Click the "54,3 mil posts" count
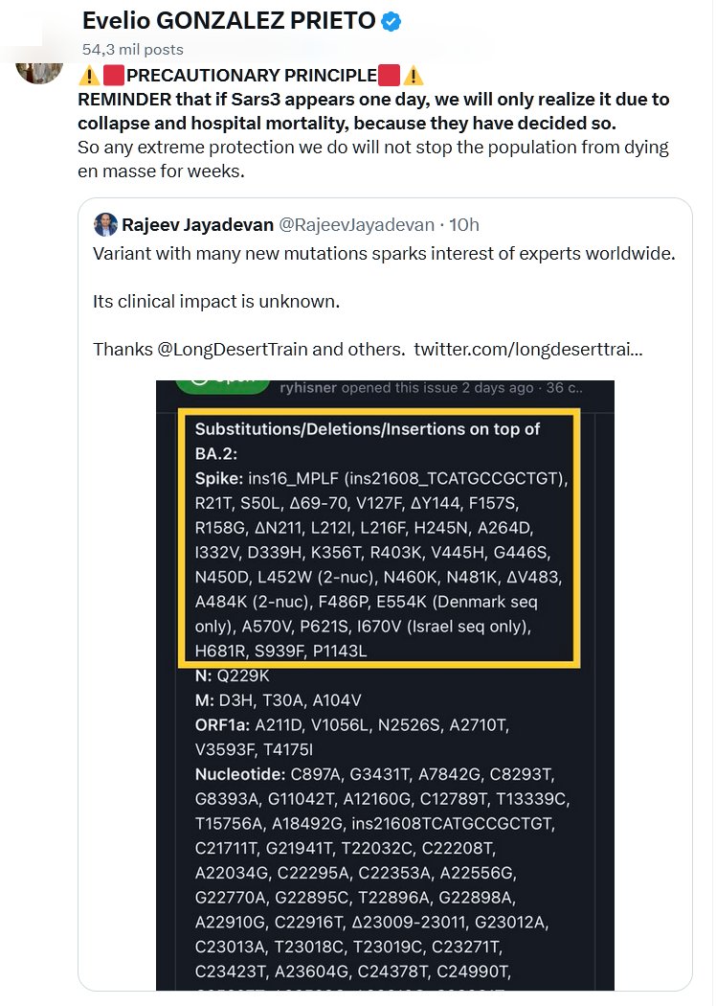The image size is (716, 1006). click(x=133, y=49)
